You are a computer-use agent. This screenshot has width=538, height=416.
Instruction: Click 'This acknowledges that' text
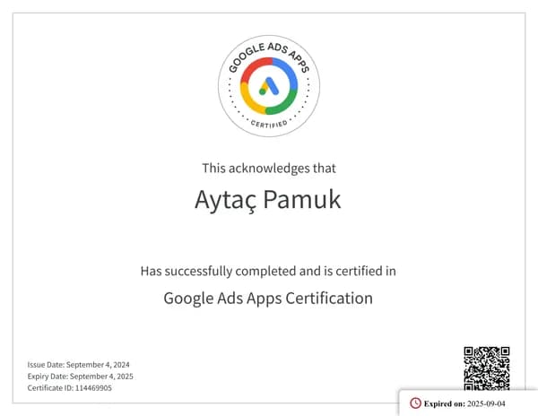point(269,169)
